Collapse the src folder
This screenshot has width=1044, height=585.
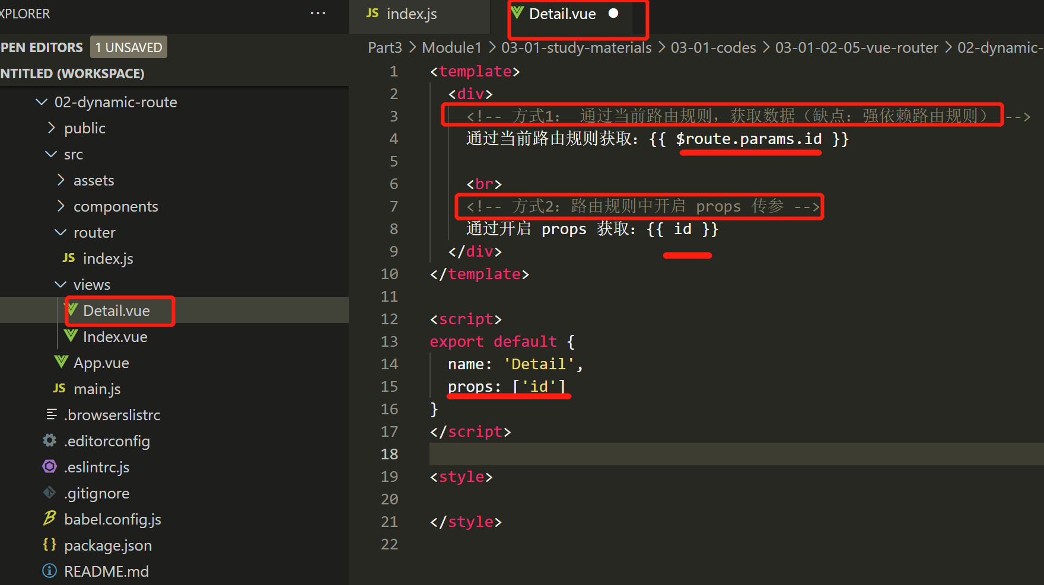(51, 154)
